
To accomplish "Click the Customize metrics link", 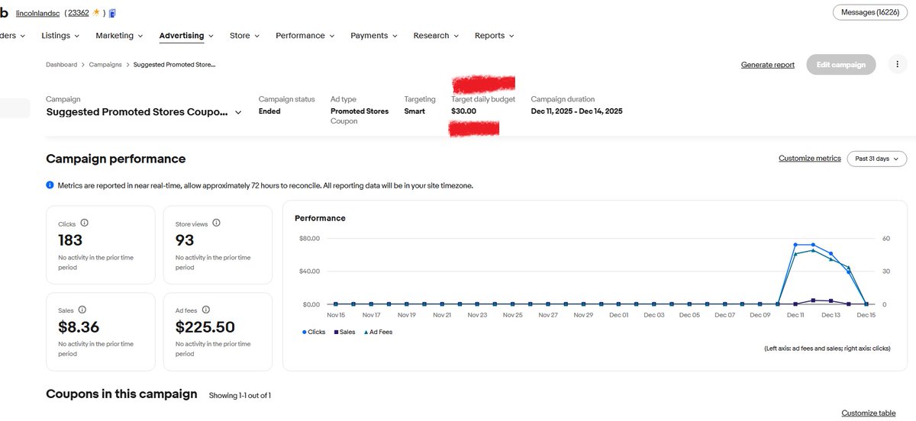I will pos(809,159).
